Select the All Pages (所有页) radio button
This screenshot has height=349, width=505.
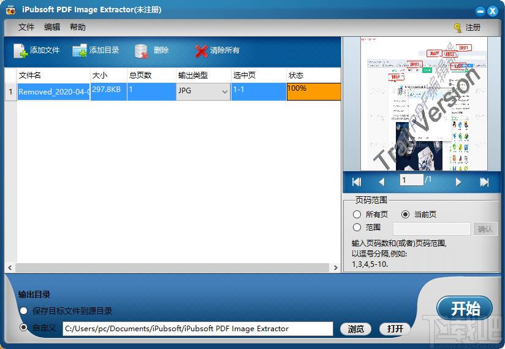click(357, 214)
